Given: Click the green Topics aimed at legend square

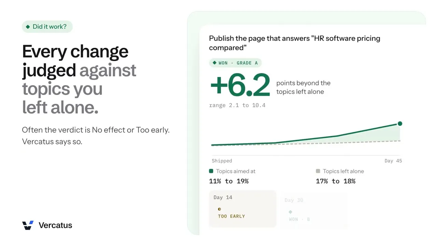Looking at the screenshot, I should 211,171.
